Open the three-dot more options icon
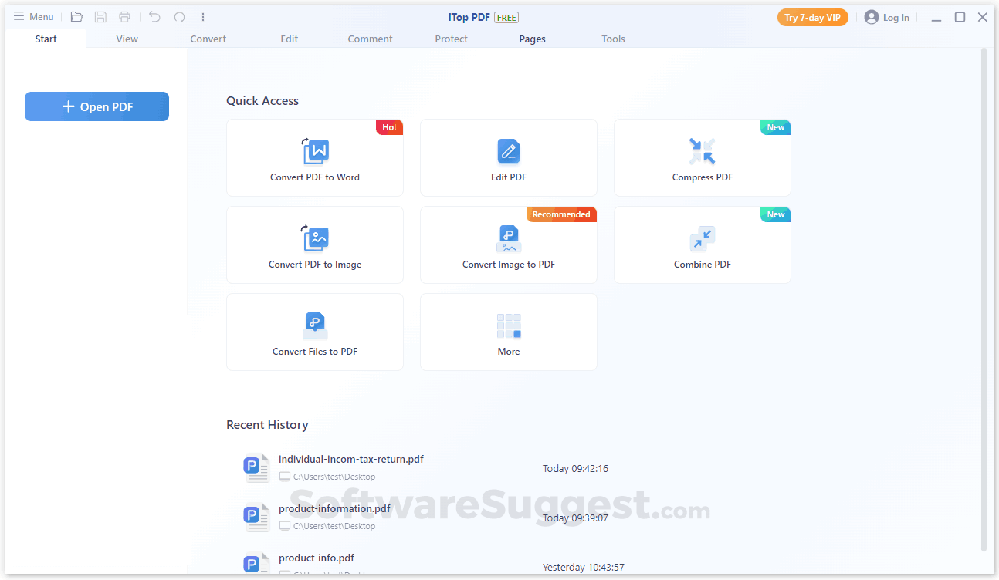Viewport: 999px width, 580px height. tap(203, 17)
